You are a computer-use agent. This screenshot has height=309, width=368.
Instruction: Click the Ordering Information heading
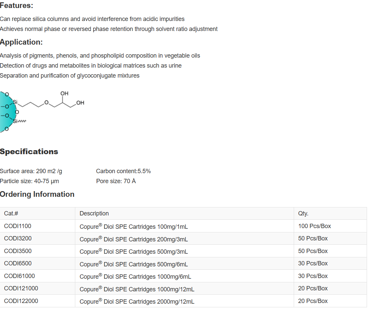click(x=37, y=194)
